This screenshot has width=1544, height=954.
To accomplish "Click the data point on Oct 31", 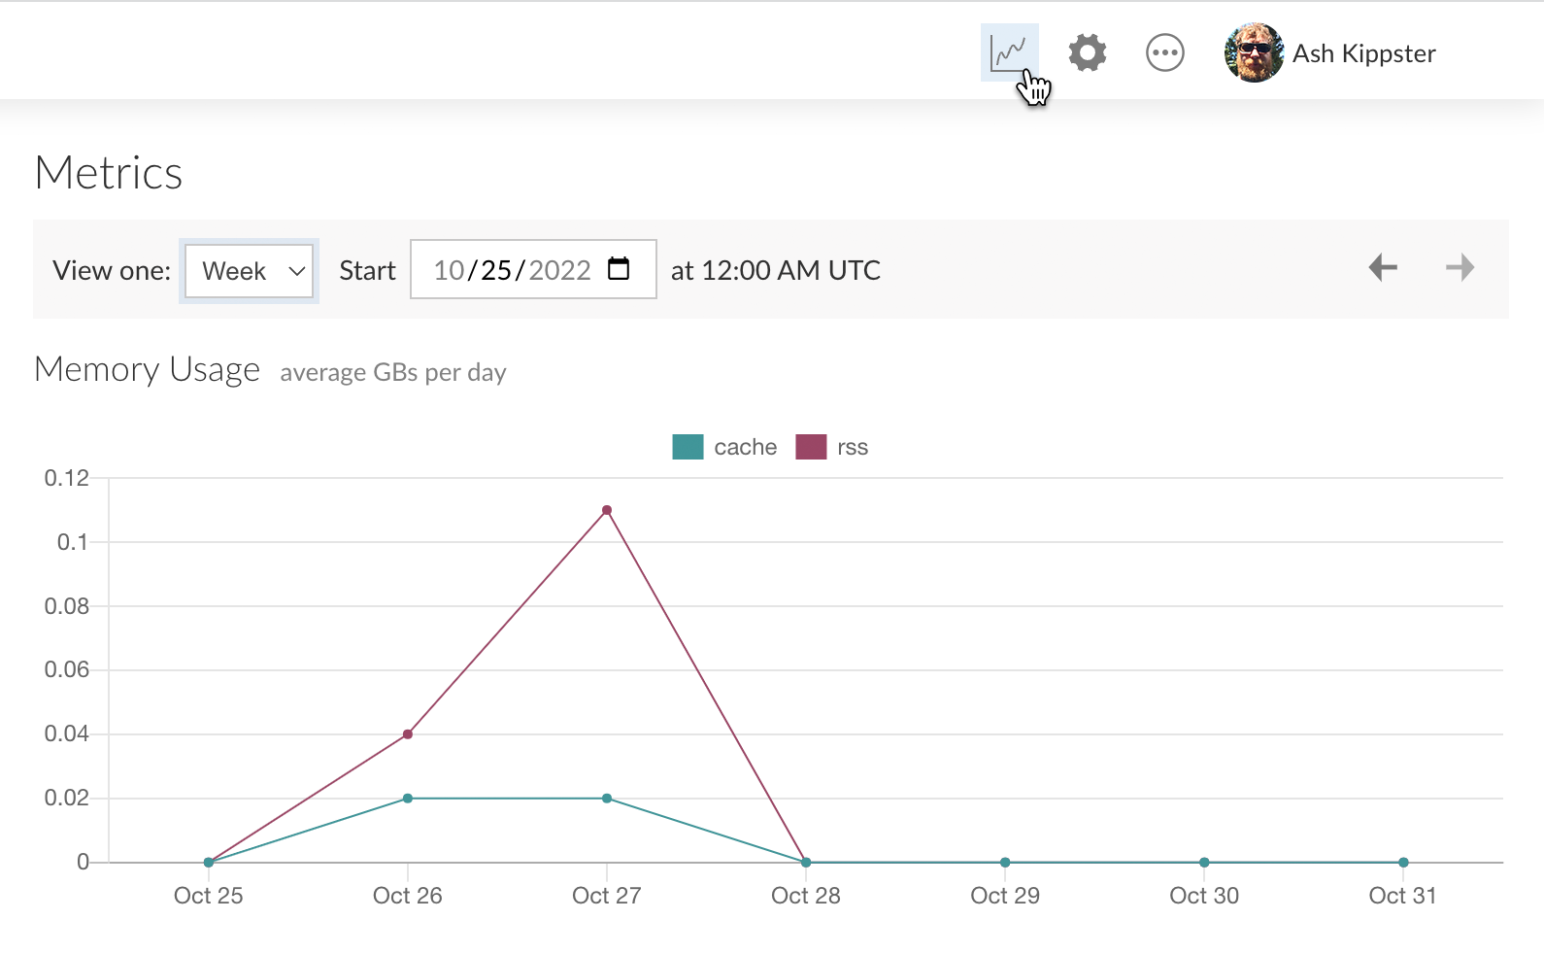I will pos(1403,863).
